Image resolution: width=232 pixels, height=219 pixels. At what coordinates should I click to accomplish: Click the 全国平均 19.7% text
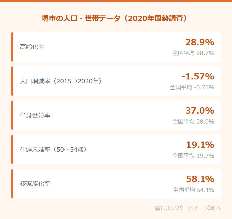[193, 156]
